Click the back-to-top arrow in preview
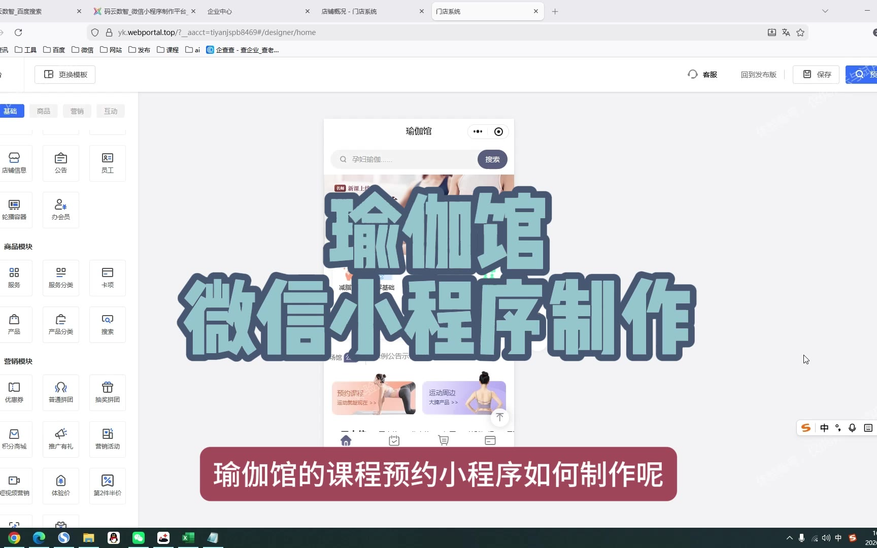The height and width of the screenshot is (548, 877). coord(500,417)
